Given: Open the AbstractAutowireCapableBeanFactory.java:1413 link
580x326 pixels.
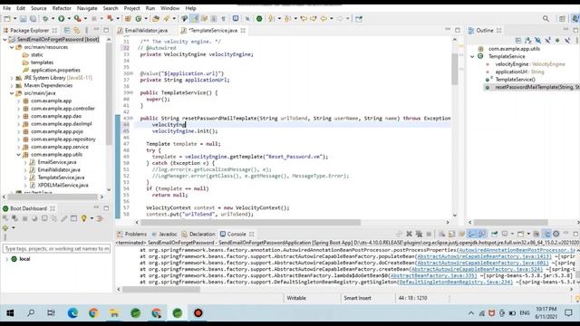Looking at the screenshot, I should coord(484,256).
